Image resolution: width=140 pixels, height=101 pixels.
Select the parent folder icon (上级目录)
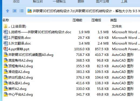pos(5,26)
